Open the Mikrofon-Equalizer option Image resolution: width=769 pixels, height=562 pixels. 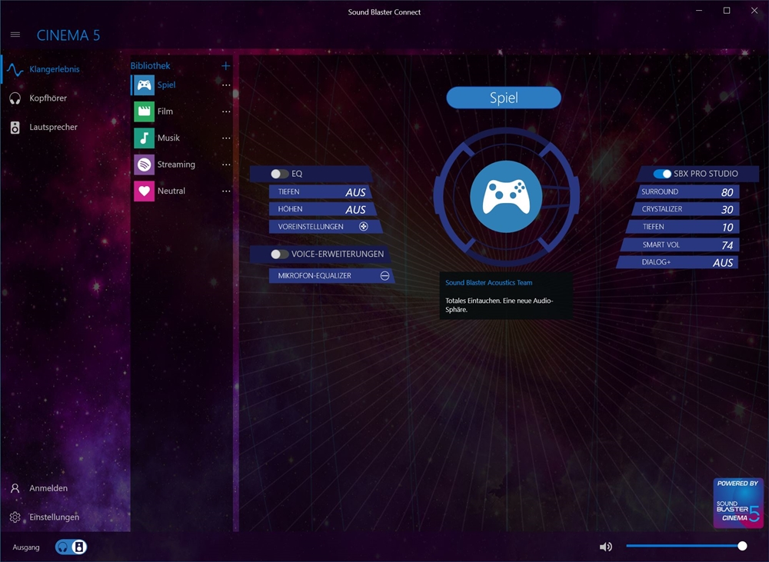tap(331, 275)
